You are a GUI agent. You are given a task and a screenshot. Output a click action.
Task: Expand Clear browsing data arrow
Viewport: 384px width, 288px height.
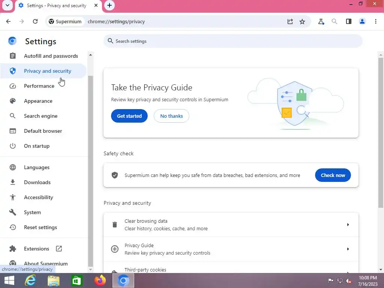pos(348,225)
